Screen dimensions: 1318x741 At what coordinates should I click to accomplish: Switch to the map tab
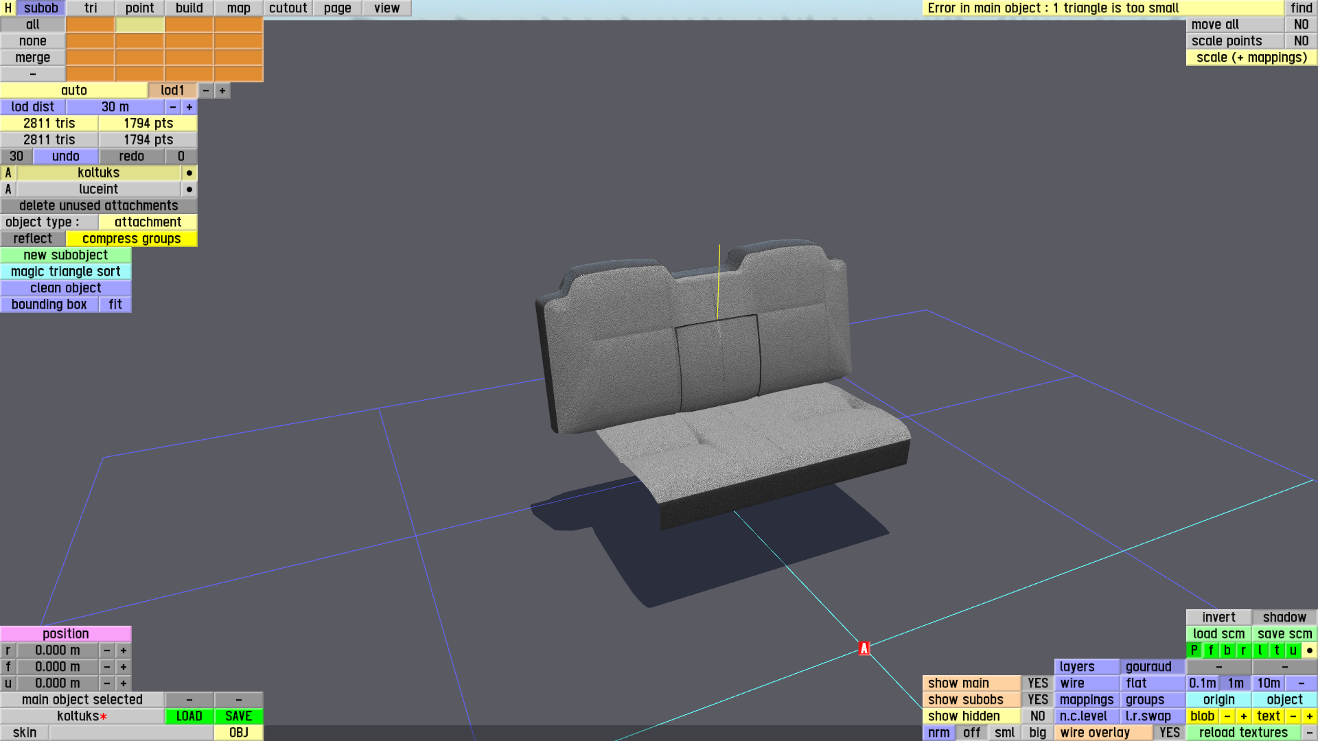[238, 8]
